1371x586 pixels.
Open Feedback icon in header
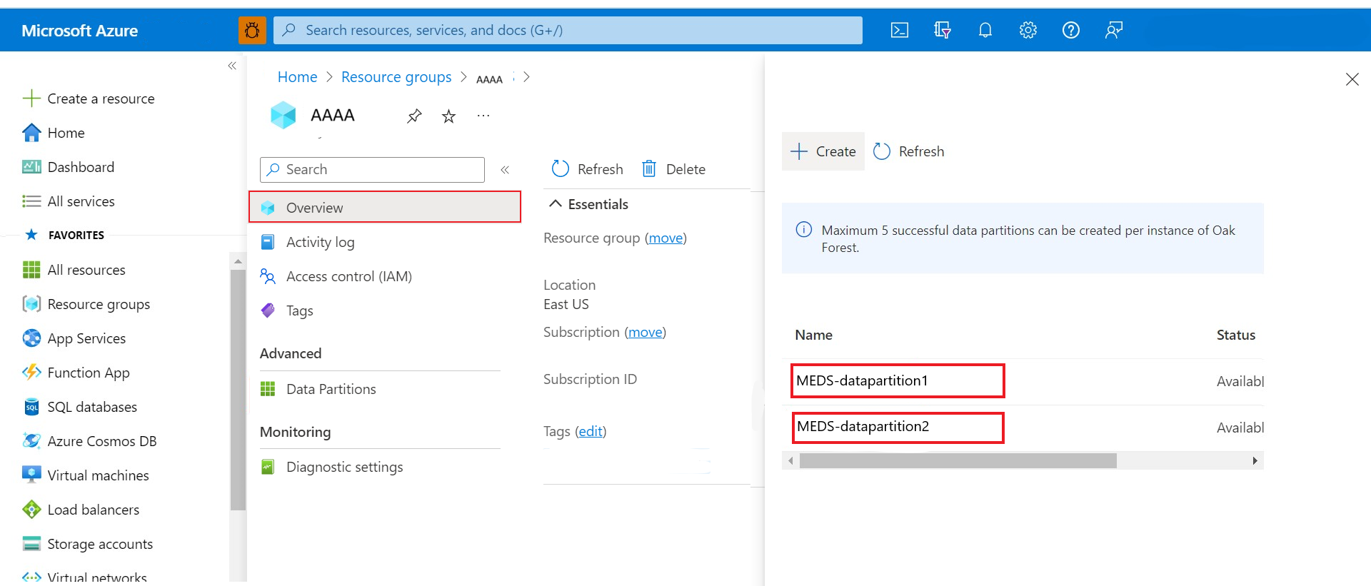point(1114,30)
